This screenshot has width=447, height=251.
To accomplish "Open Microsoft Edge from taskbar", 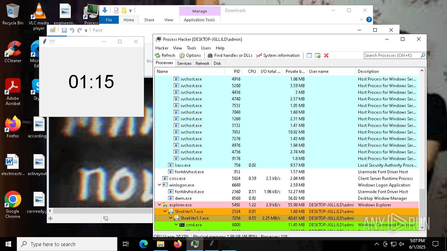I will tap(143, 244).
